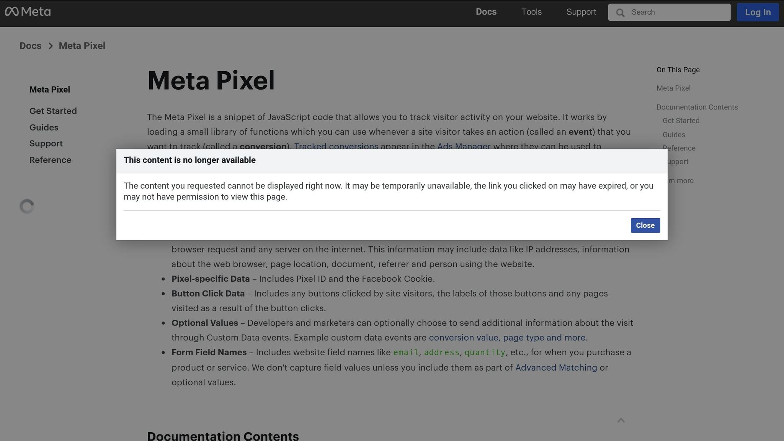Select Guides in the left sidebar
The height and width of the screenshot is (441, 784).
click(x=44, y=127)
